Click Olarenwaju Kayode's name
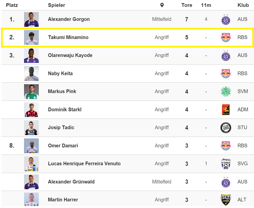The height and width of the screenshot is (208, 254). pos(70,55)
